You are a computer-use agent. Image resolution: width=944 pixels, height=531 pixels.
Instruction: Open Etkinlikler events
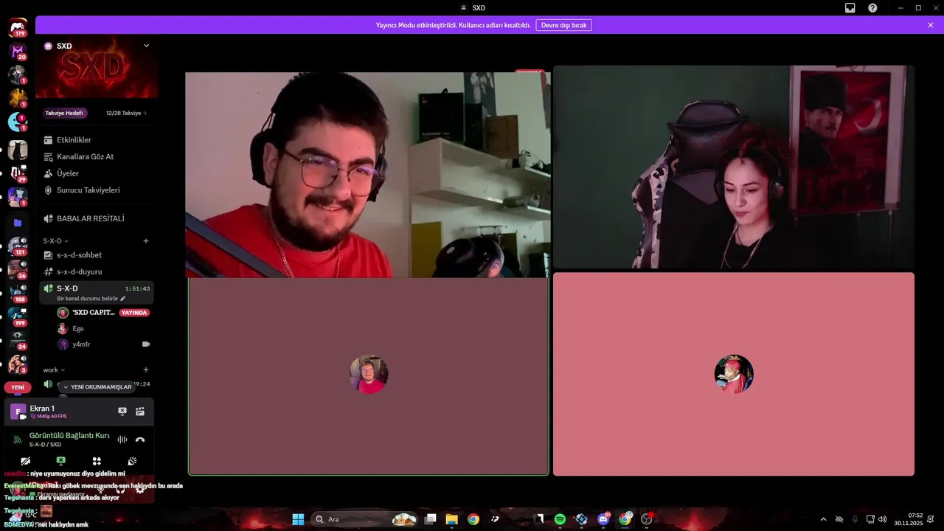point(97,140)
